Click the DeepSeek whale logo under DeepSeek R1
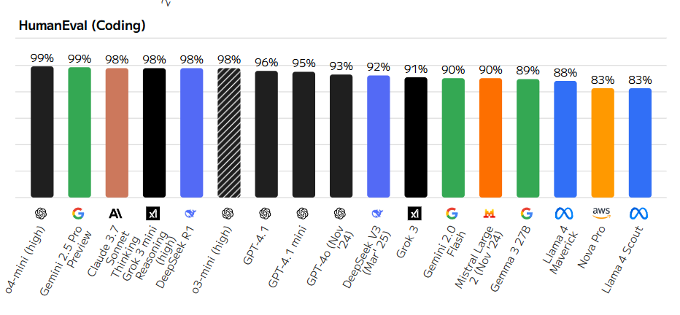Screen dimensions: 680x315 [191, 213]
